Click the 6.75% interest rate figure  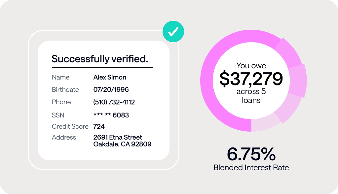pyautogui.click(x=251, y=154)
